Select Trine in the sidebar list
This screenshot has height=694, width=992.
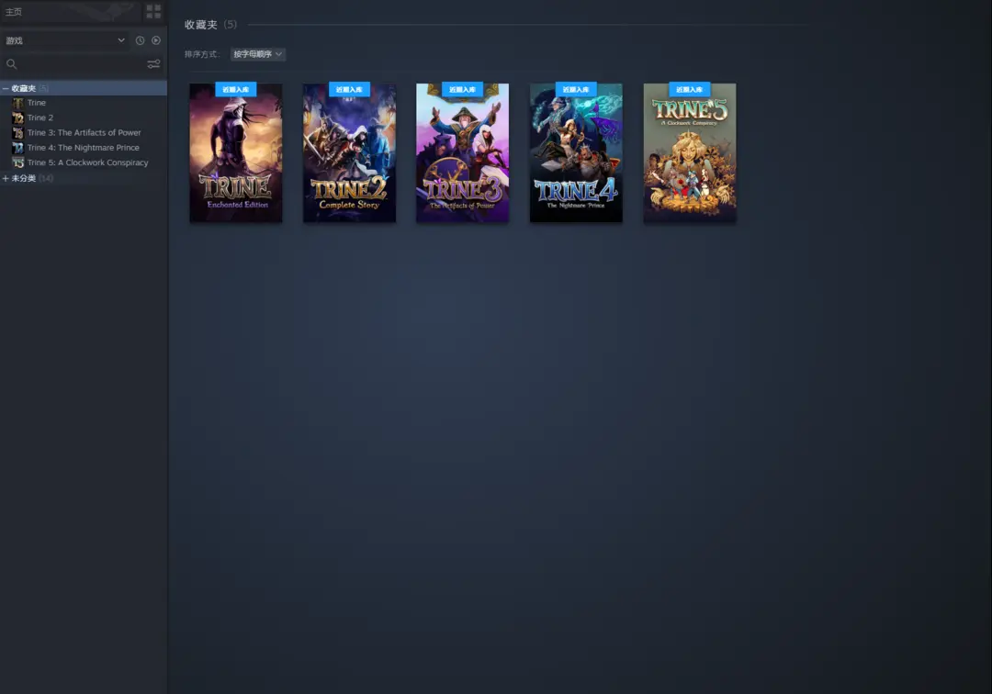point(37,103)
